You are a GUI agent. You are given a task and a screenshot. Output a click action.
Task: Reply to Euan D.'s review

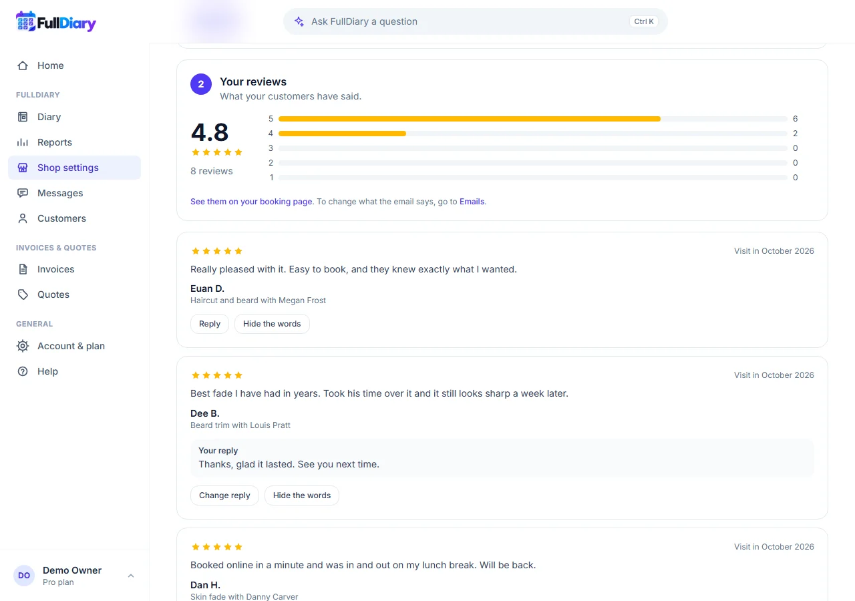[x=210, y=324]
